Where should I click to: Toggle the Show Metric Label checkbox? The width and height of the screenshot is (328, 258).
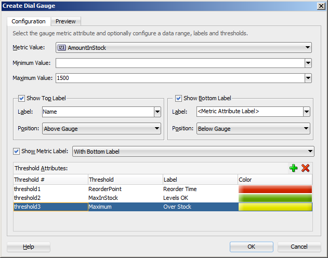click(x=16, y=151)
